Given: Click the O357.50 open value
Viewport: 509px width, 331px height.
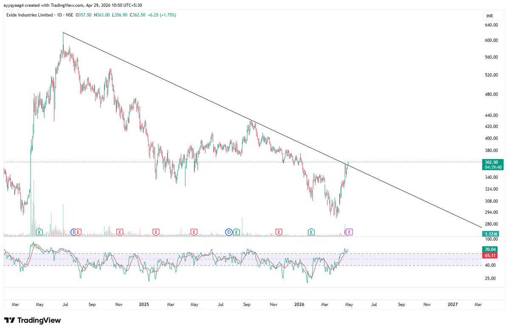Looking at the screenshot, I should pos(84,15).
